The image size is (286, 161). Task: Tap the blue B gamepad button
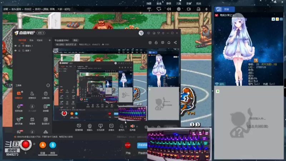[x=53, y=145]
